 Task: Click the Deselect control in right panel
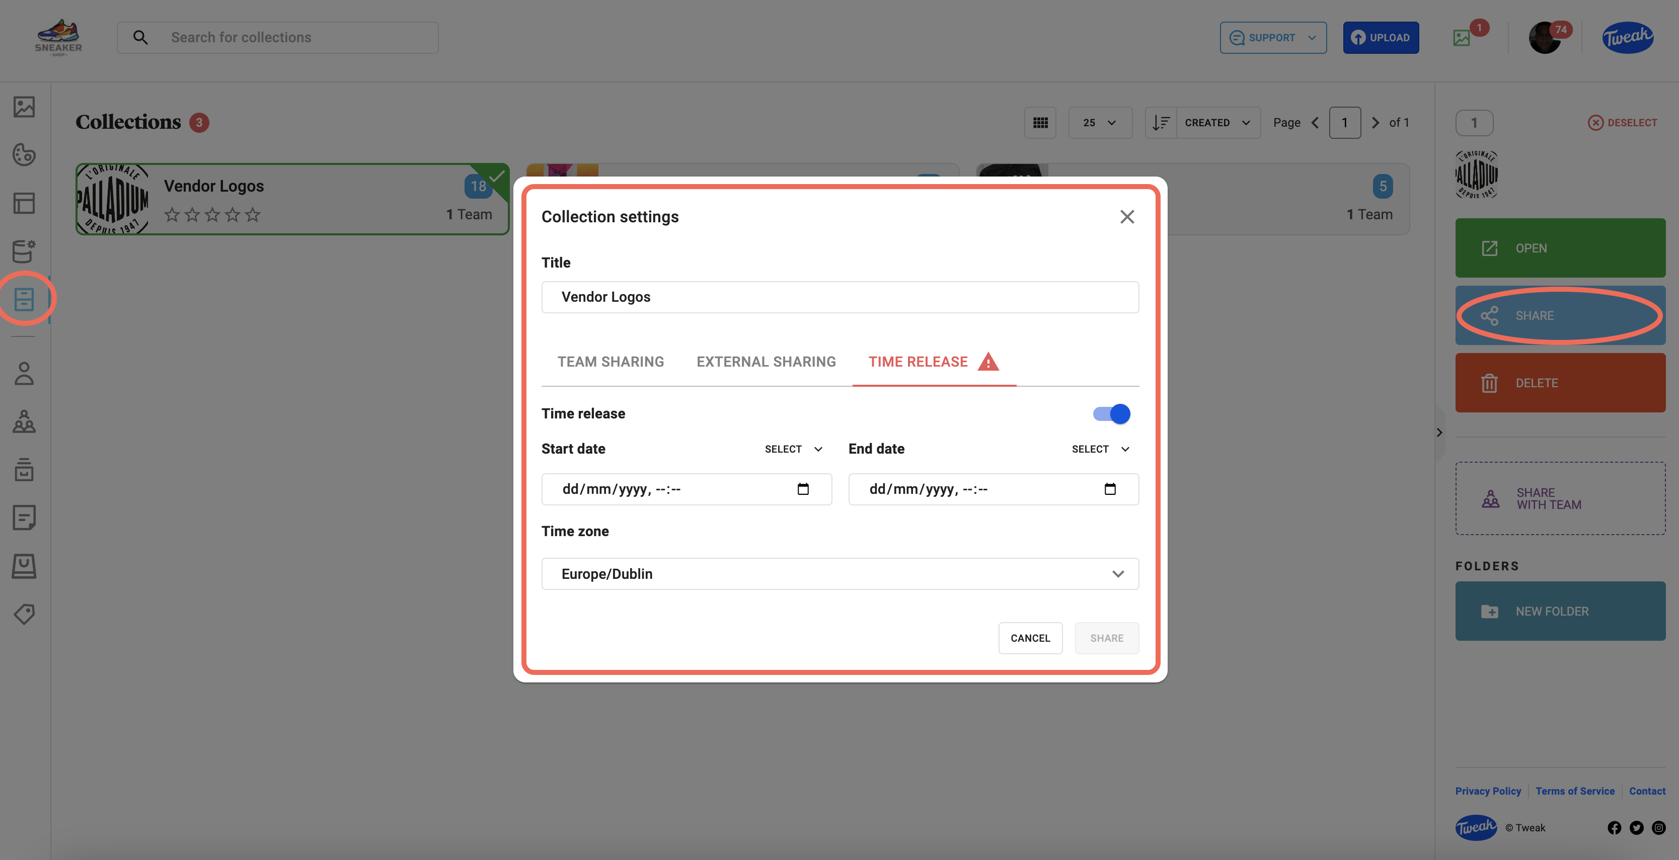(1622, 123)
